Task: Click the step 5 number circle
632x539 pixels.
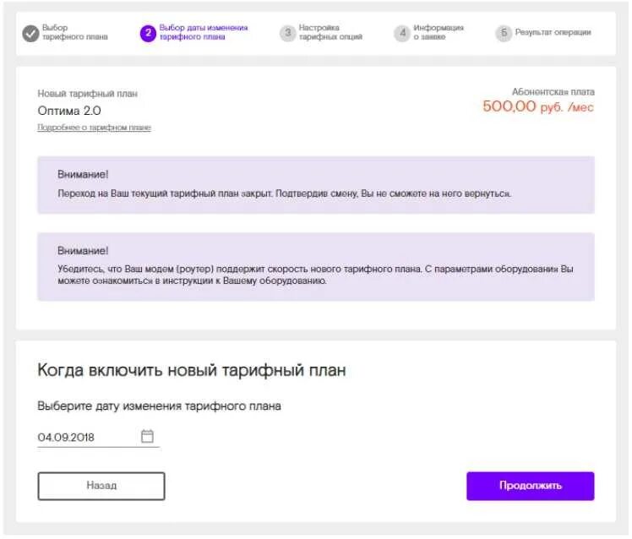Action: coord(504,33)
